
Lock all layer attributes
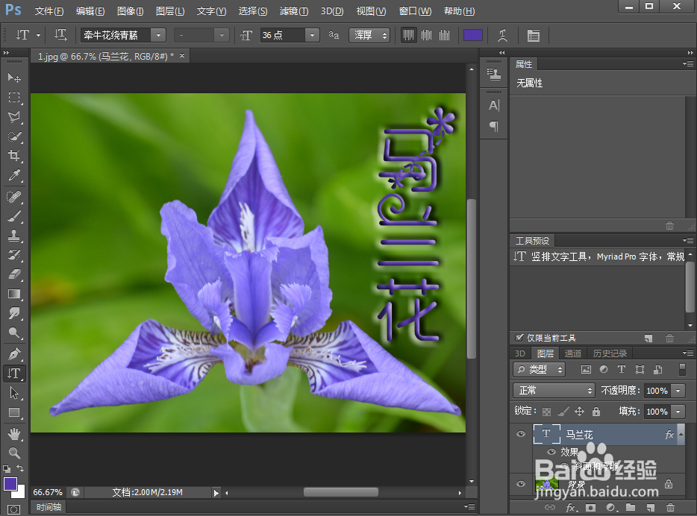tap(596, 412)
